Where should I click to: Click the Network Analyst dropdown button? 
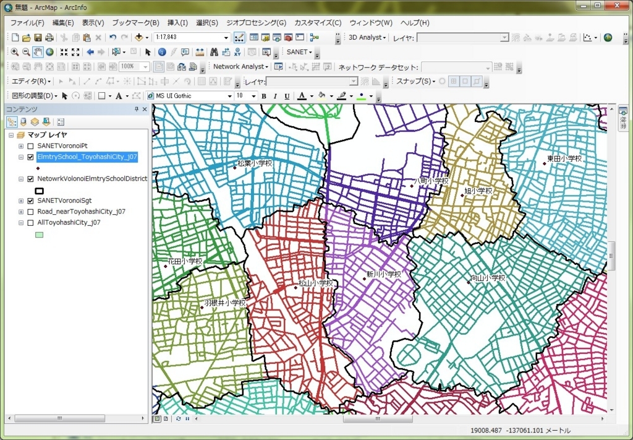click(x=240, y=66)
